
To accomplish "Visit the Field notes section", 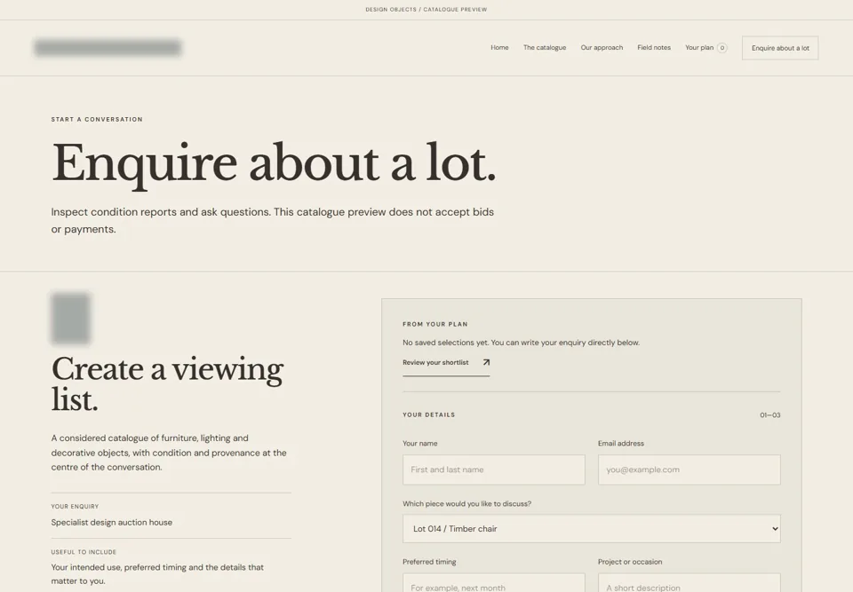I will click(654, 48).
